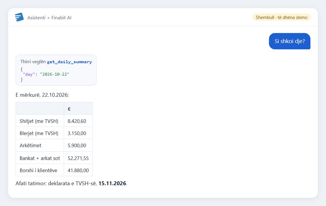Click the get_daily_summary tool name

click(x=69, y=62)
